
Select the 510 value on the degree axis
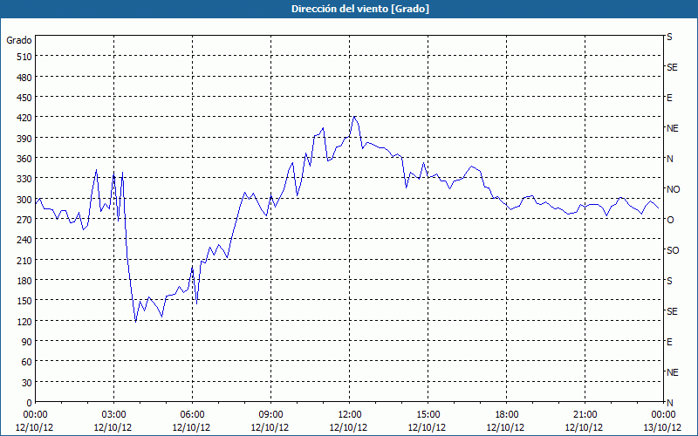tap(24, 57)
